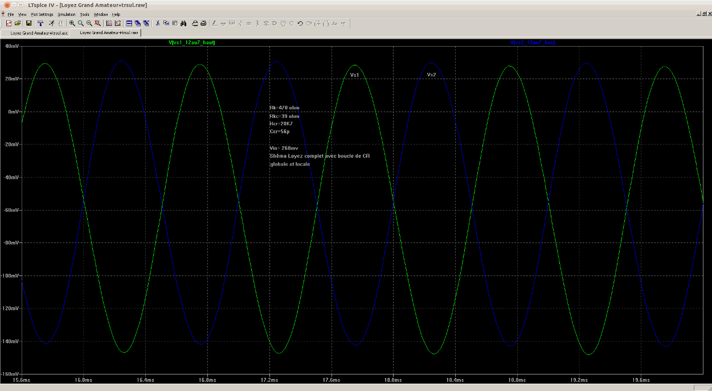Run the simulation with running-man icon

[x=51, y=23]
